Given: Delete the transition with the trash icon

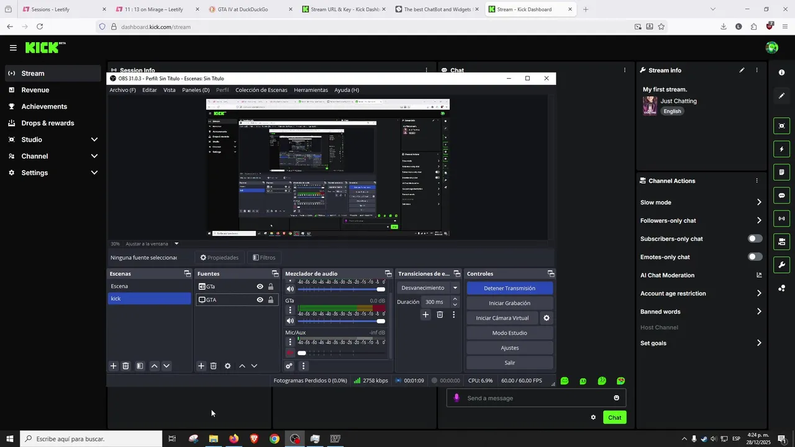Looking at the screenshot, I should pyautogui.click(x=440, y=315).
